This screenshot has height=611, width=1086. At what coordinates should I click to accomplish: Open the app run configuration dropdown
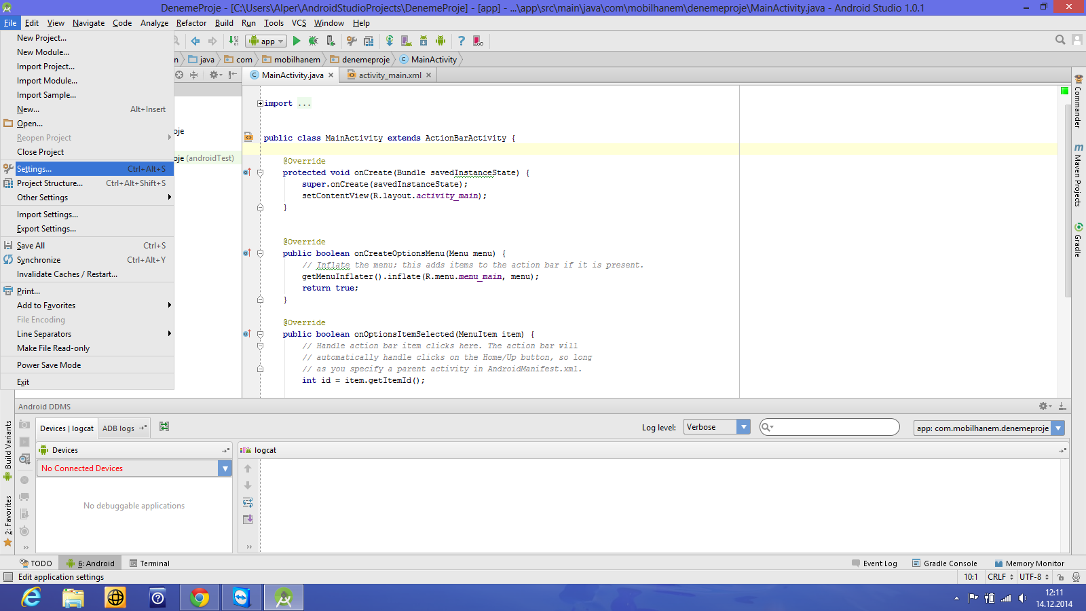coord(267,41)
